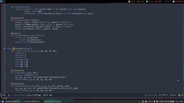184x103 pixels.
Task: Click the fringe marker beside line 120
Action: 1,13
